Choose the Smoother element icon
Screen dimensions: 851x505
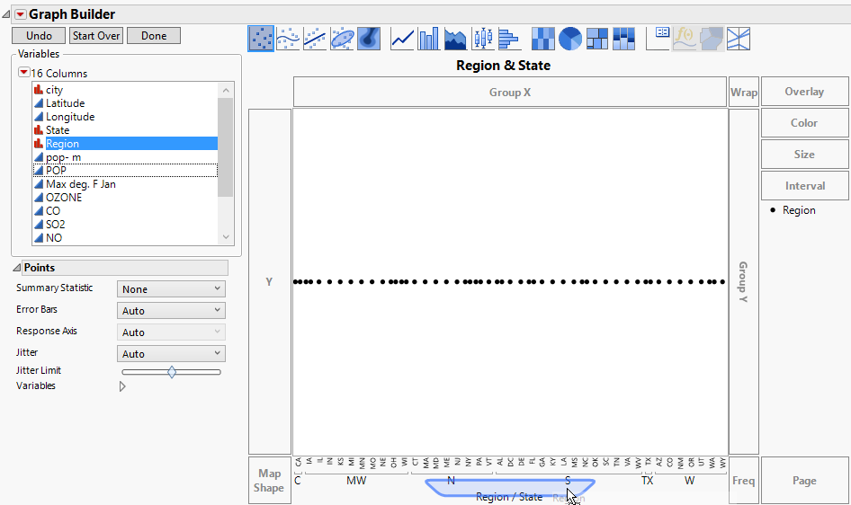click(288, 39)
